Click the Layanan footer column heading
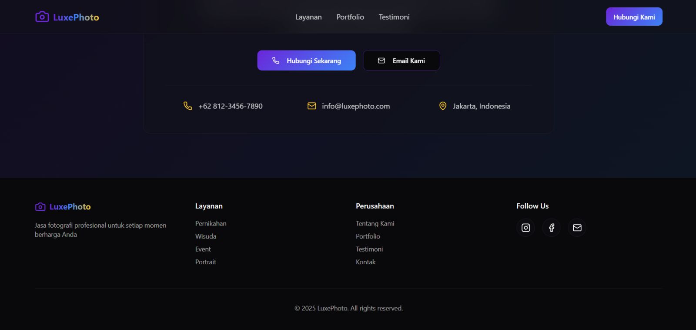The image size is (696, 330). coord(209,206)
